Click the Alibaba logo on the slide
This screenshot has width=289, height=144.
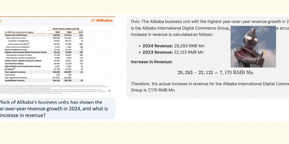(x=102, y=20)
